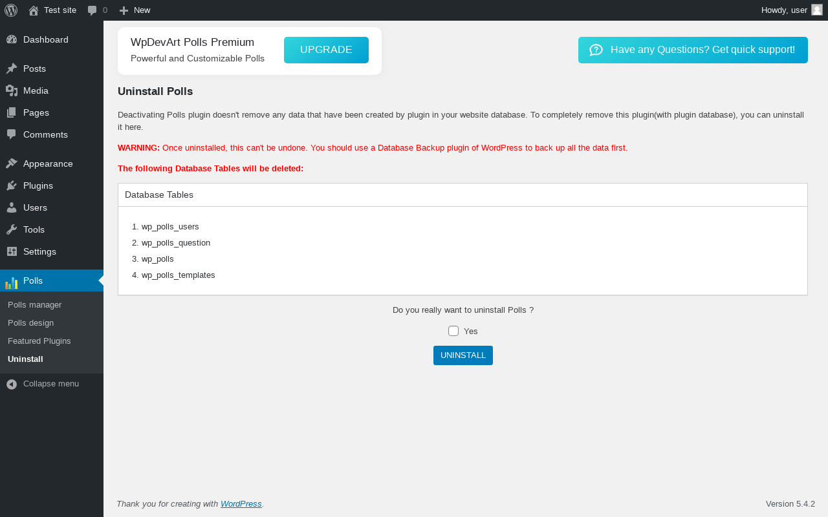Viewport: 828px width, 517px height.
Task: Click the Settings sliders icon
Action: click(12, 251)
